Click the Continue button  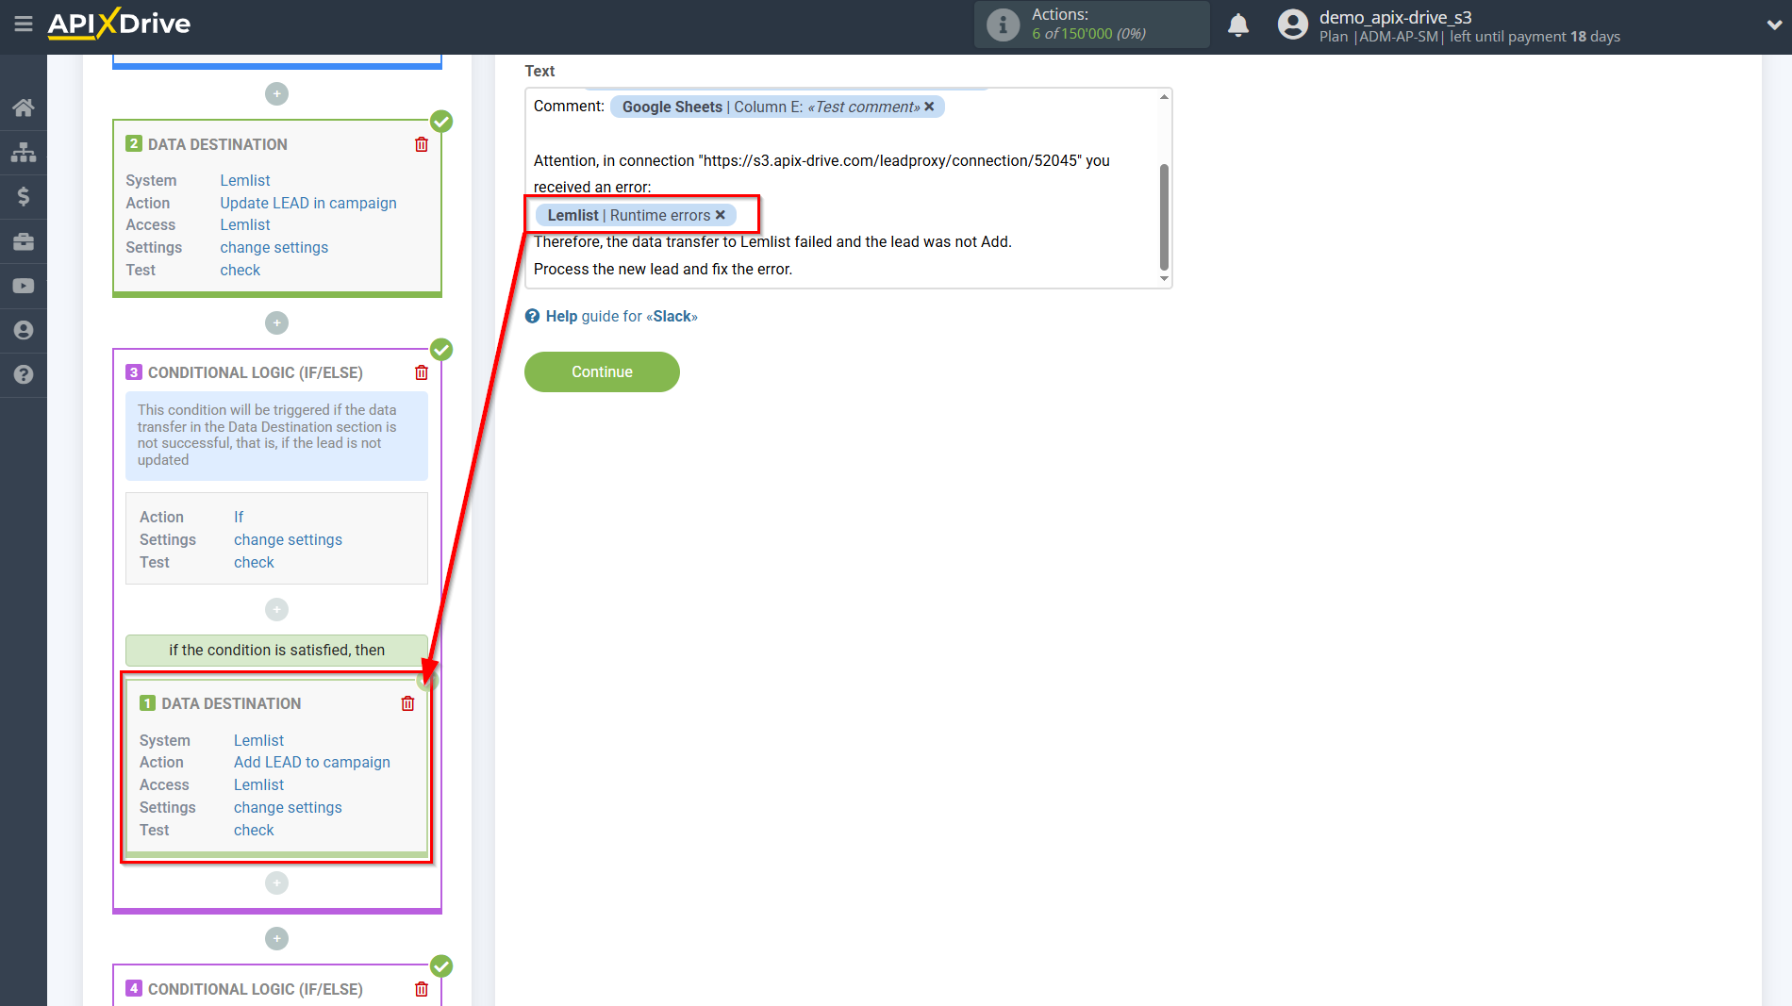(x=602, y=371)
